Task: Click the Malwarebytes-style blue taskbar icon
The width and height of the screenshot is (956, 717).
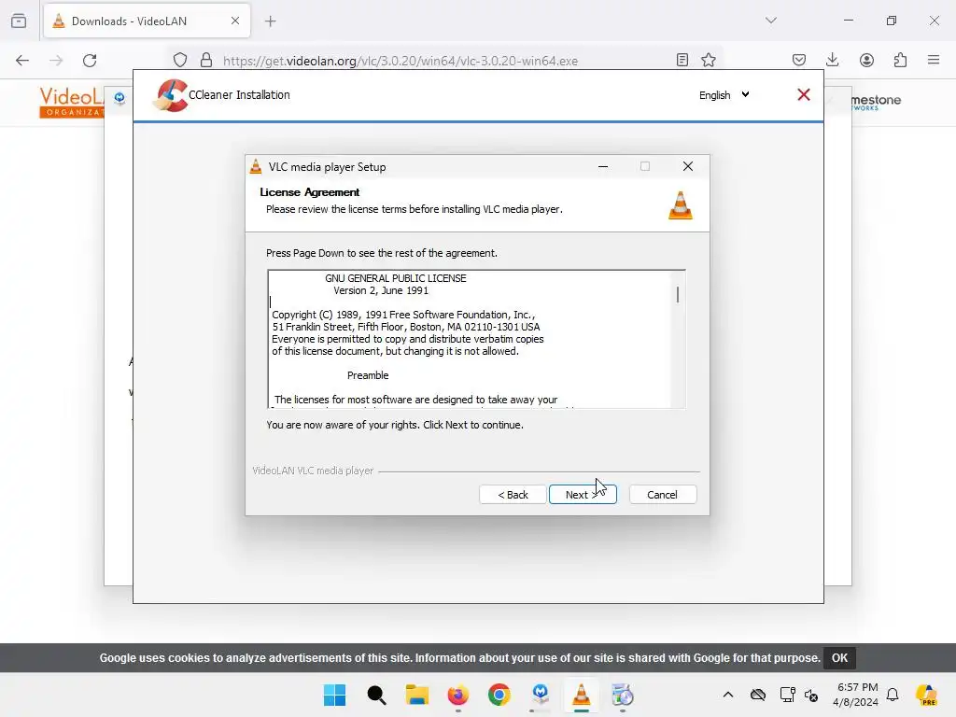Action: click(541, 695)
